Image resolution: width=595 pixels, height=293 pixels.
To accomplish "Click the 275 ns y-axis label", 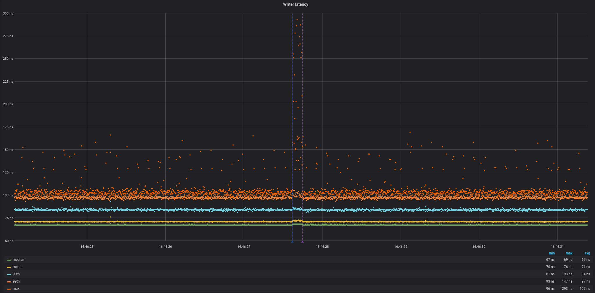I will tap(8, 36).
